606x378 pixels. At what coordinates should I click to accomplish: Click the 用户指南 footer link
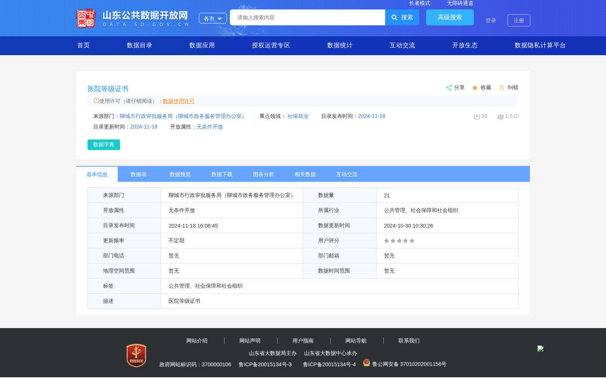(x=303, y=341)
